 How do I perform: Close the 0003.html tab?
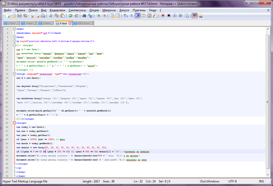click(x=92, y=23)
